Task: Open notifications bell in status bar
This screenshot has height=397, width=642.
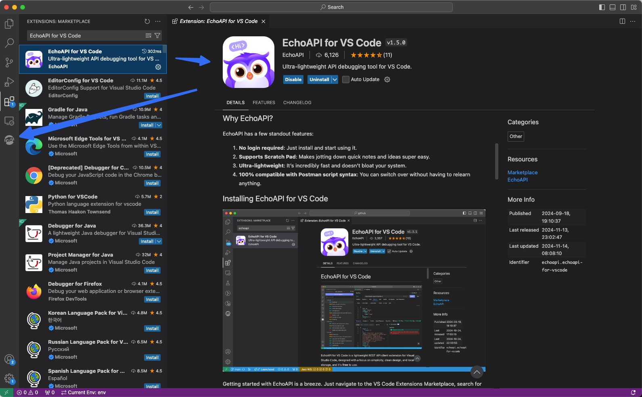Action: pos(633,393)
